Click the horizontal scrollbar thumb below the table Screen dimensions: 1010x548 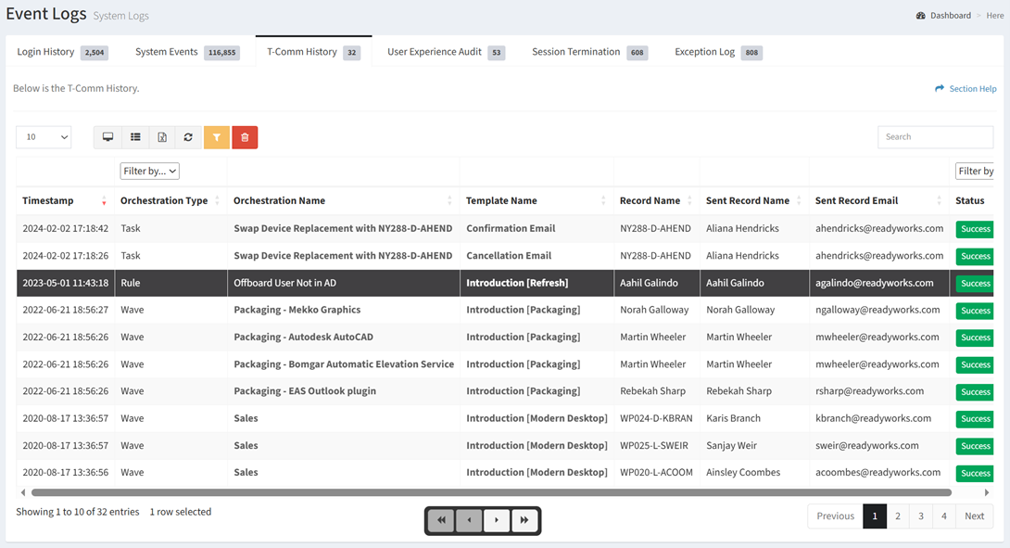click(491, 492)
